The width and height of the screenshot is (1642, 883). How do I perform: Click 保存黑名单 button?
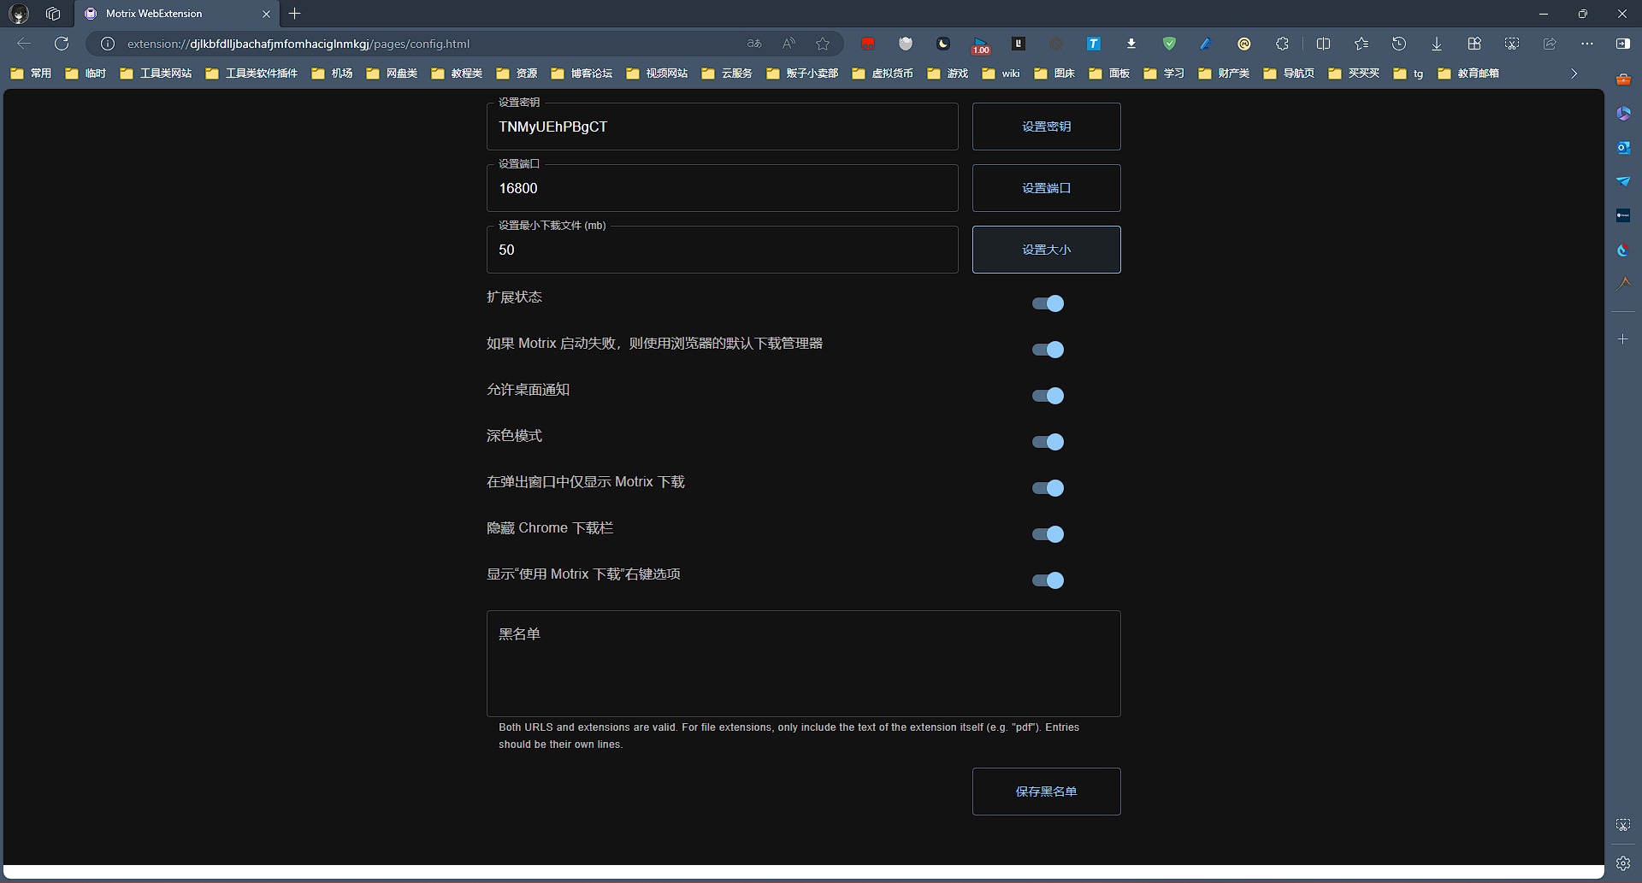1046,792
